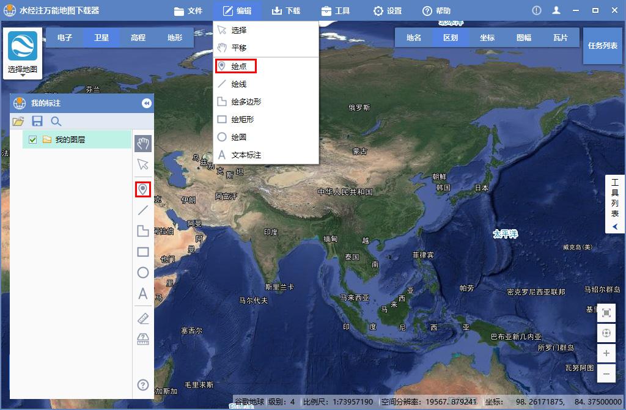The width and height of the screenshot is (626, 410).
Task: Choose 绘矩形 in the 编辑 menu
Action: (x=266, y=119)
